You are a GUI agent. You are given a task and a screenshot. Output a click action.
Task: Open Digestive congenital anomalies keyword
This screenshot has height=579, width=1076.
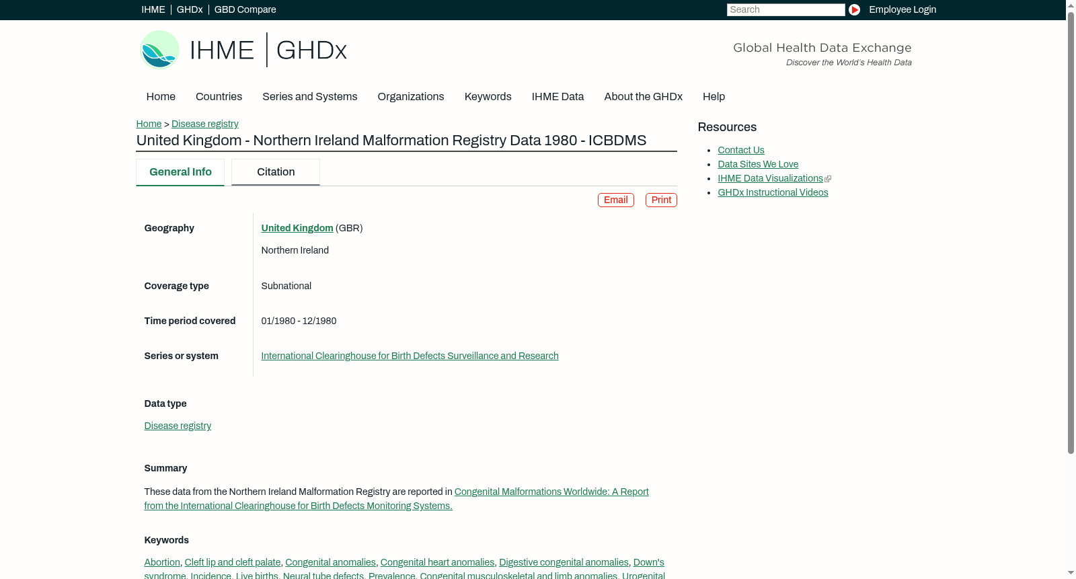click(x=564, y=562)
